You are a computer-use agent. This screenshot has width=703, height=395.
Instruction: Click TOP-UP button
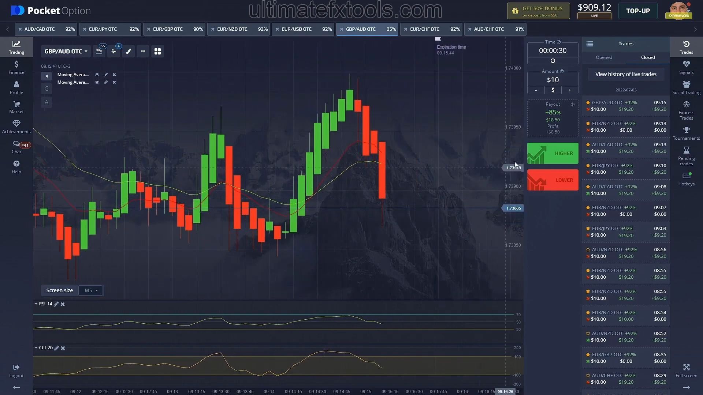pos(638,11)
